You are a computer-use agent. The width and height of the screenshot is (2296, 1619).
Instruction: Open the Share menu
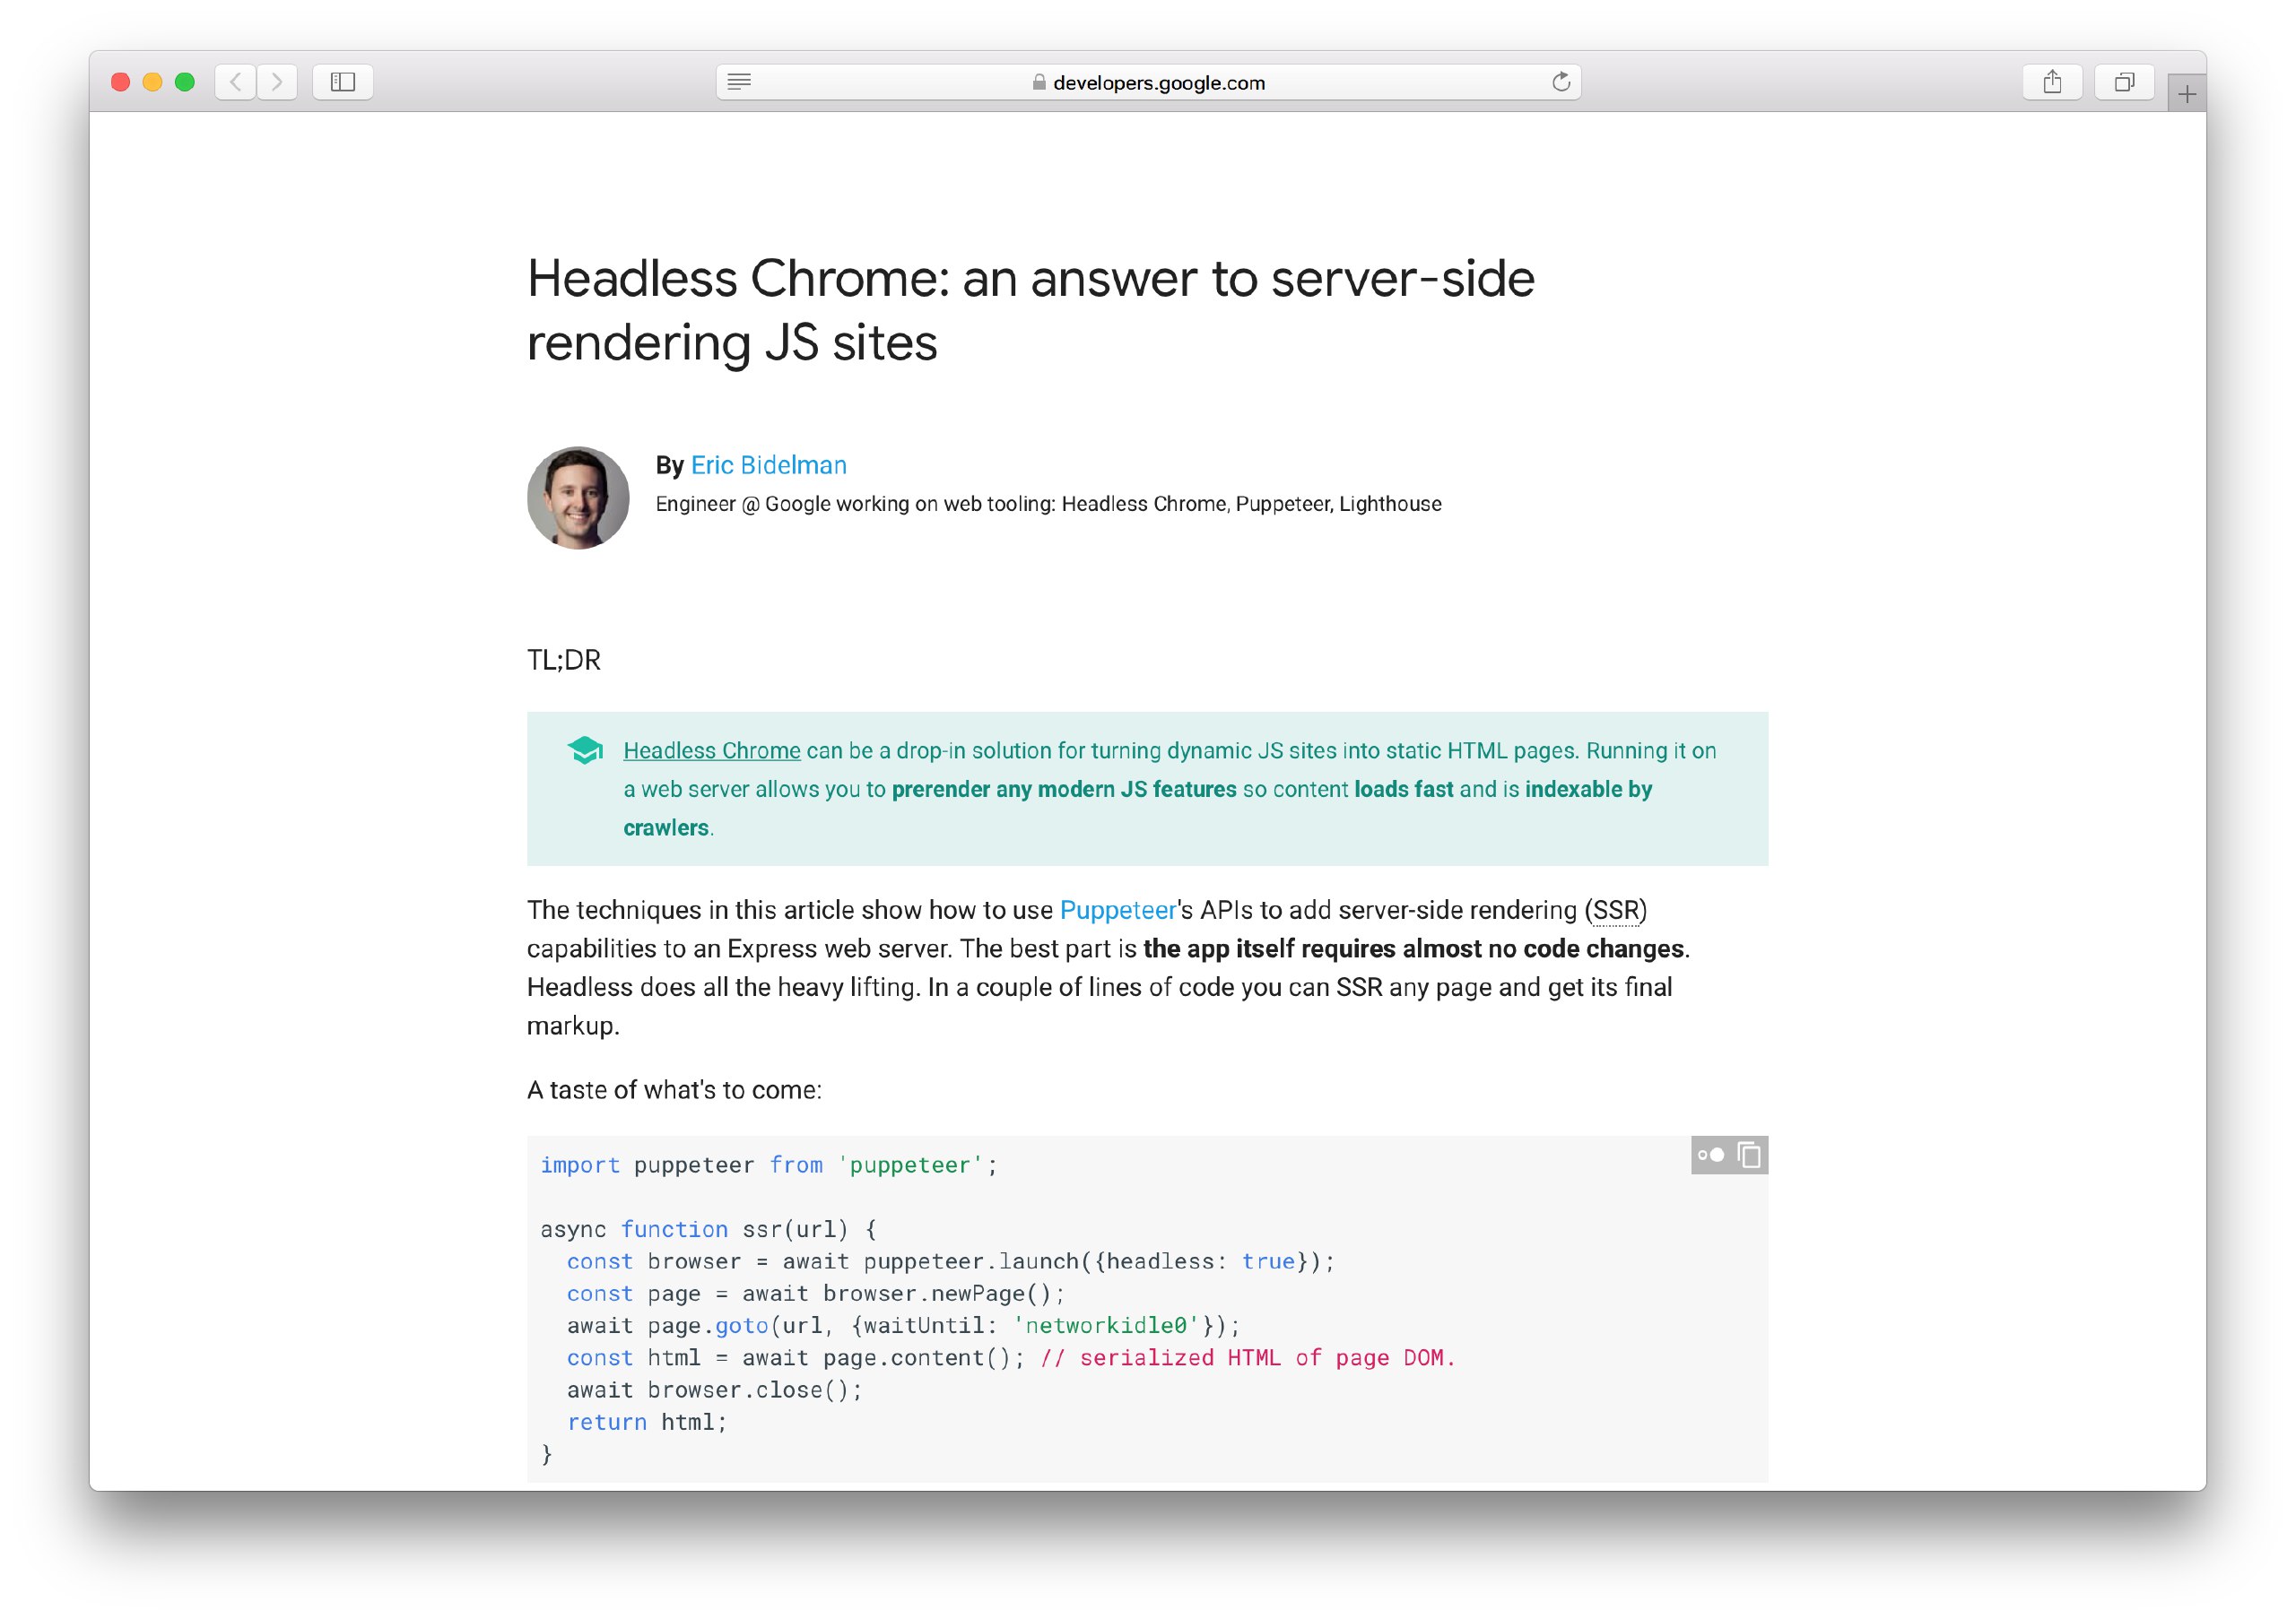[x=2052, y=82]
